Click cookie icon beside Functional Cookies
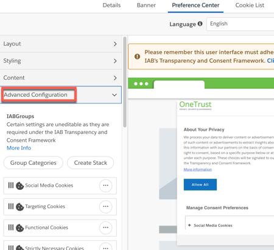Screen dimensions: 274x250 tap(19, 228)
